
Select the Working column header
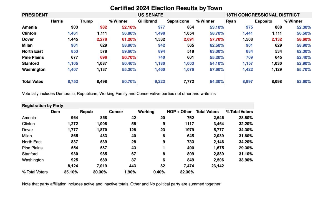pyautogui.click(x=146, y=112)
